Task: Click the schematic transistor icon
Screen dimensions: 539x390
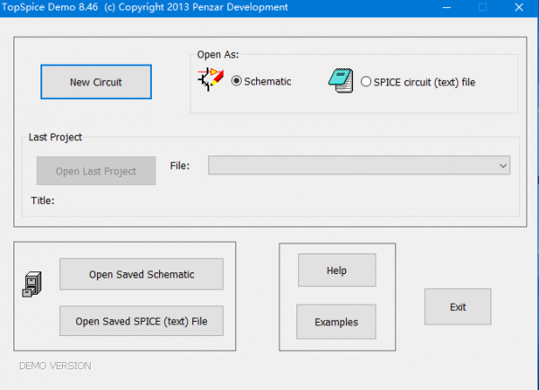Action: [209, 81]
